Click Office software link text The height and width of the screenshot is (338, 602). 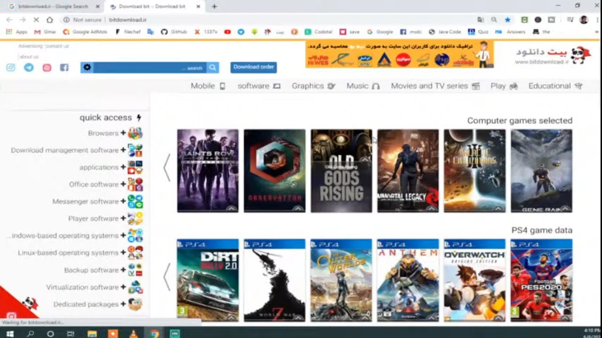tap(94, 184)
